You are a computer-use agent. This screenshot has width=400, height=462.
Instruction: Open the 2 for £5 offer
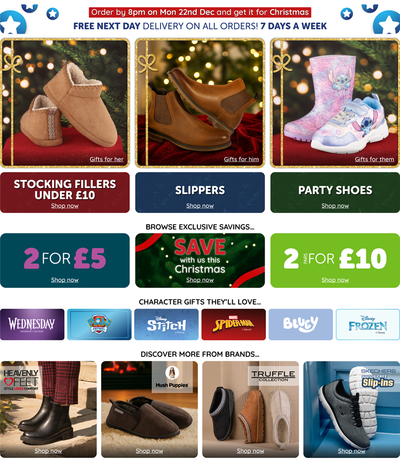[x=65, y=260]
